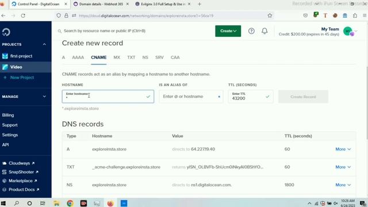Go to Settings in sidebar

[10, 135]
